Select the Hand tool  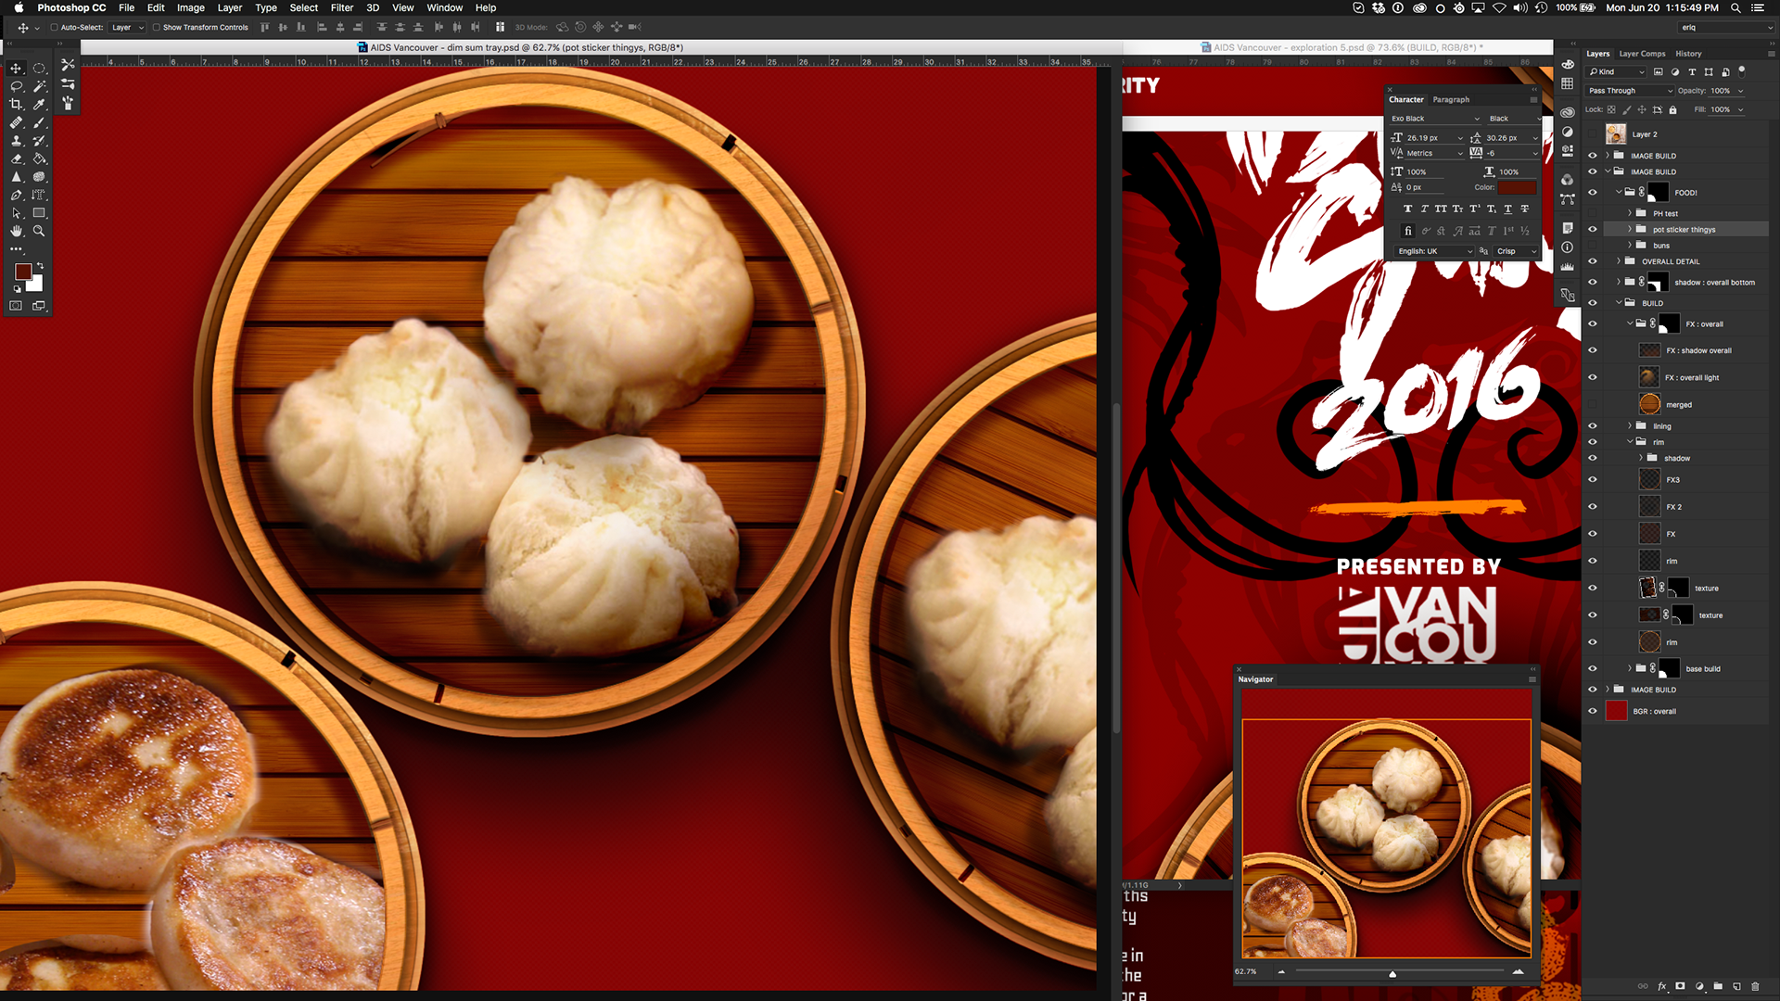(x=16, y=231)
